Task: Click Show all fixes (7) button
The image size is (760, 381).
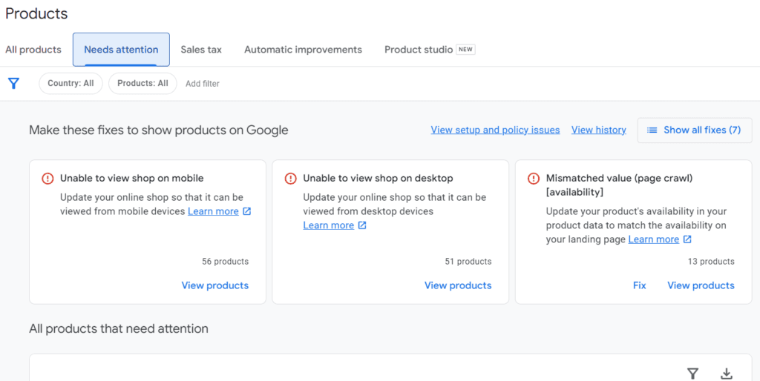Action: pyautogui.click(x=695, y=130)
